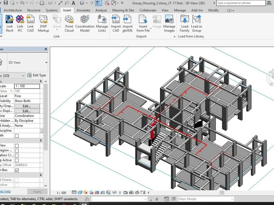The image size is (274, 205).
Task: Click the Reveal Constraints icon in view bar
Action: (x=143, y=192)
